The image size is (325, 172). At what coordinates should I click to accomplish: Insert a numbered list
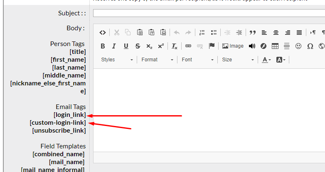(x=202, y=32)
